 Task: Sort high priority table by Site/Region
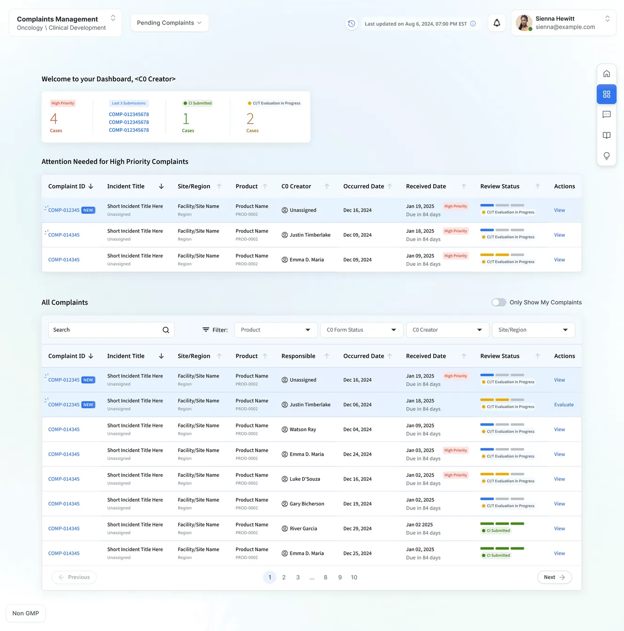click(x=219, y=187)
